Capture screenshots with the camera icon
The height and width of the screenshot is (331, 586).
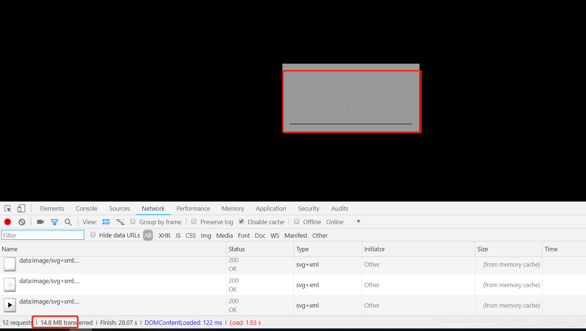pos(41,222)
